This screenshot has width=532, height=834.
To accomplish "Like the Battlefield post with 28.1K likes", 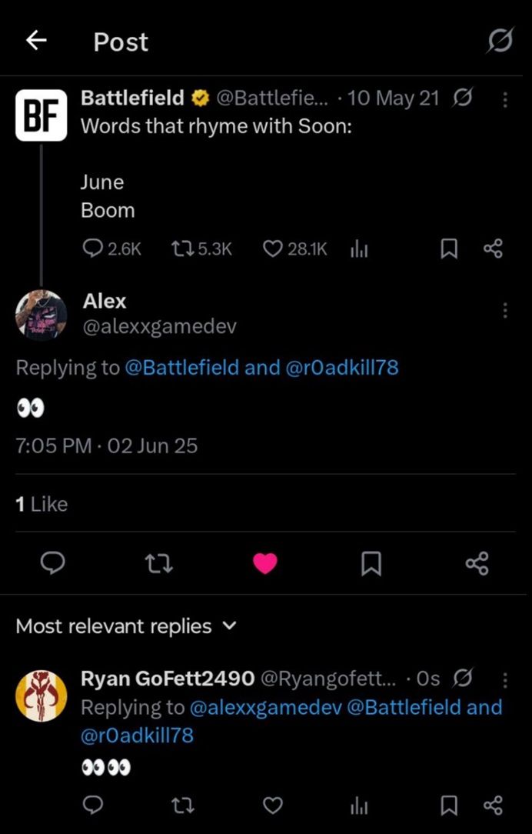I will 273,249.
